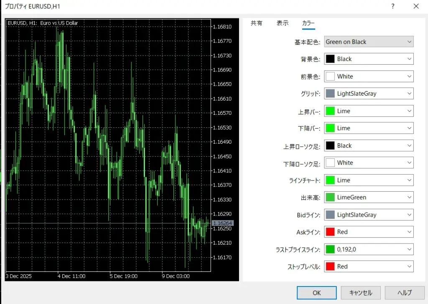The image size is (428, 304).
Task: Click the green swatch for ラストプライスライン
Action: tap(330, 249)
